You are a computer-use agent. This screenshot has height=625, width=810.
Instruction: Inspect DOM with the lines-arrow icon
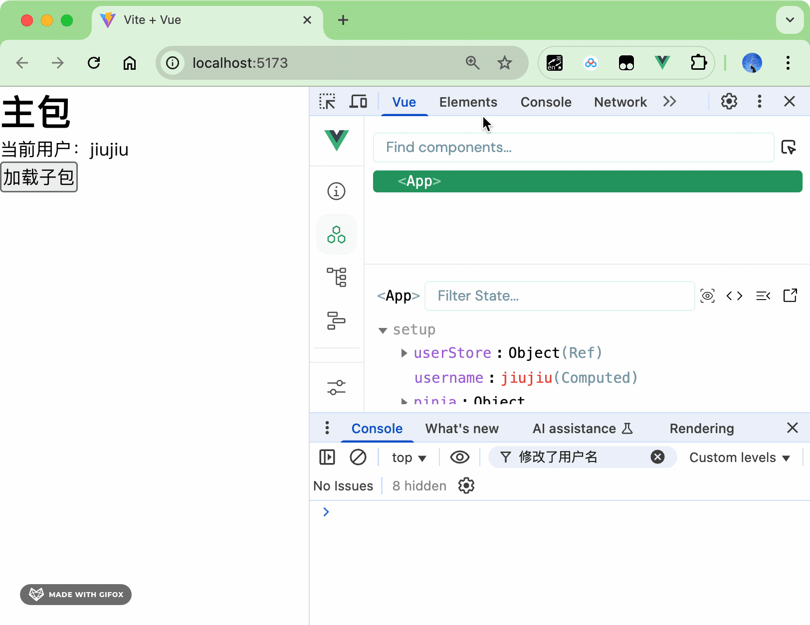[x=763, y=296]
